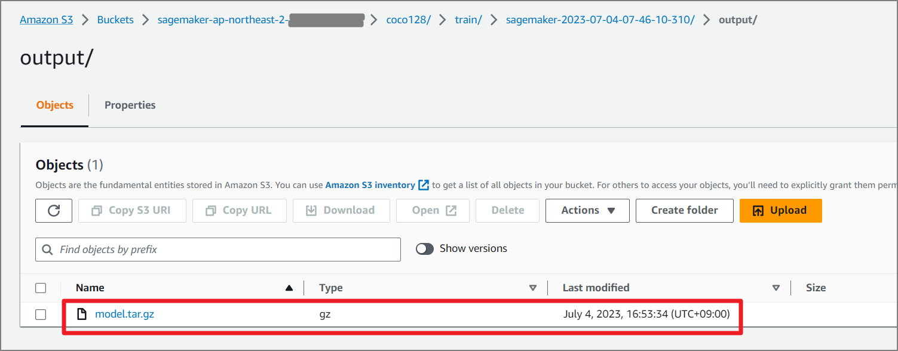Select the Objects tab
The height and width of the screenshot is (351, 898).
[55, 105]
